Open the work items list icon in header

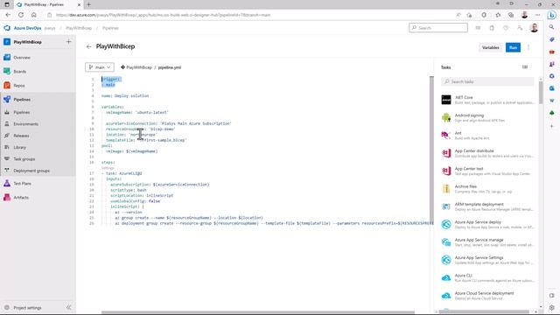pos(478,28)
